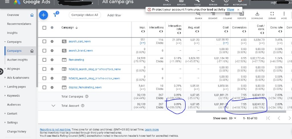Click View link in the account notification

(230, 9)
